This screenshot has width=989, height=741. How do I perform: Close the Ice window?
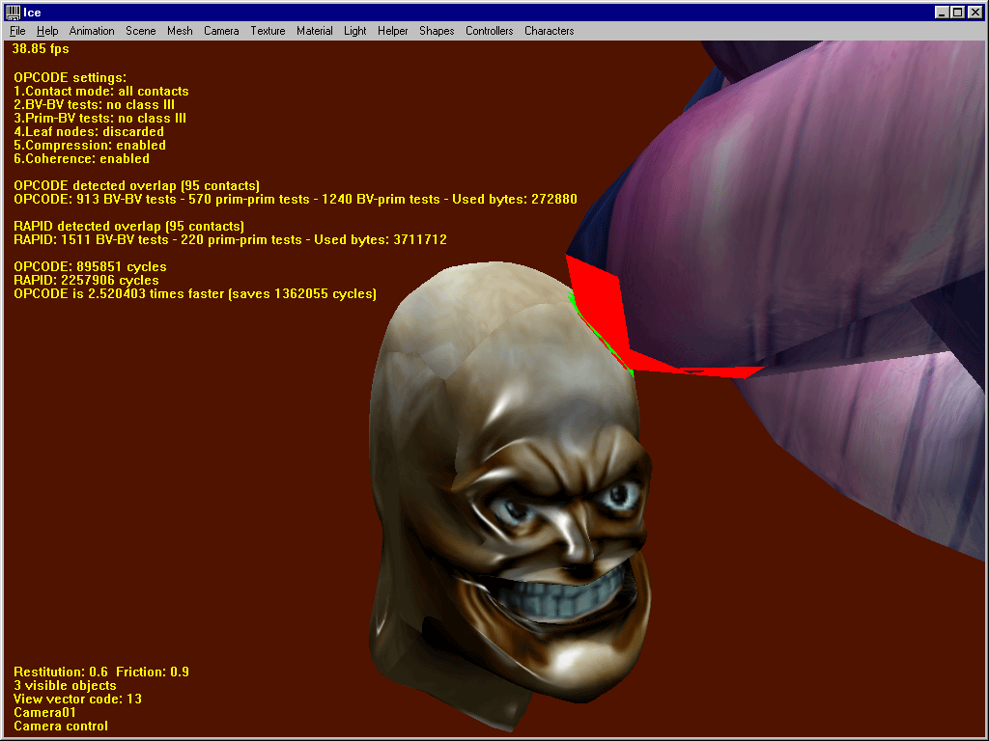coord(975,12)
